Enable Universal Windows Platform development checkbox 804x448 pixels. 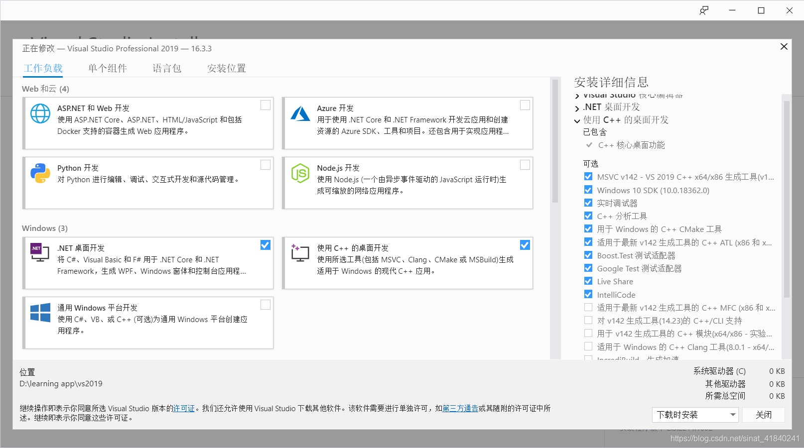pyautogui.click(x=266, y=305)
